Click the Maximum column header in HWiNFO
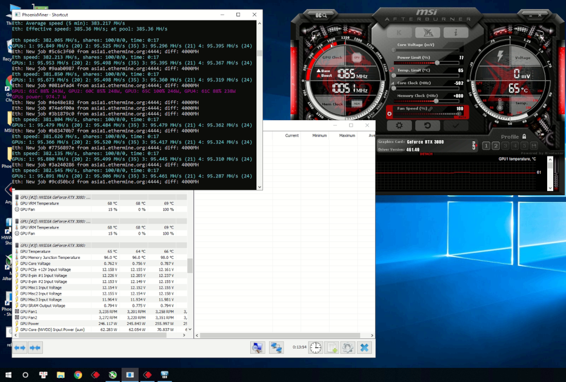This screenshot has height=382, width=566. pos(347,135)
